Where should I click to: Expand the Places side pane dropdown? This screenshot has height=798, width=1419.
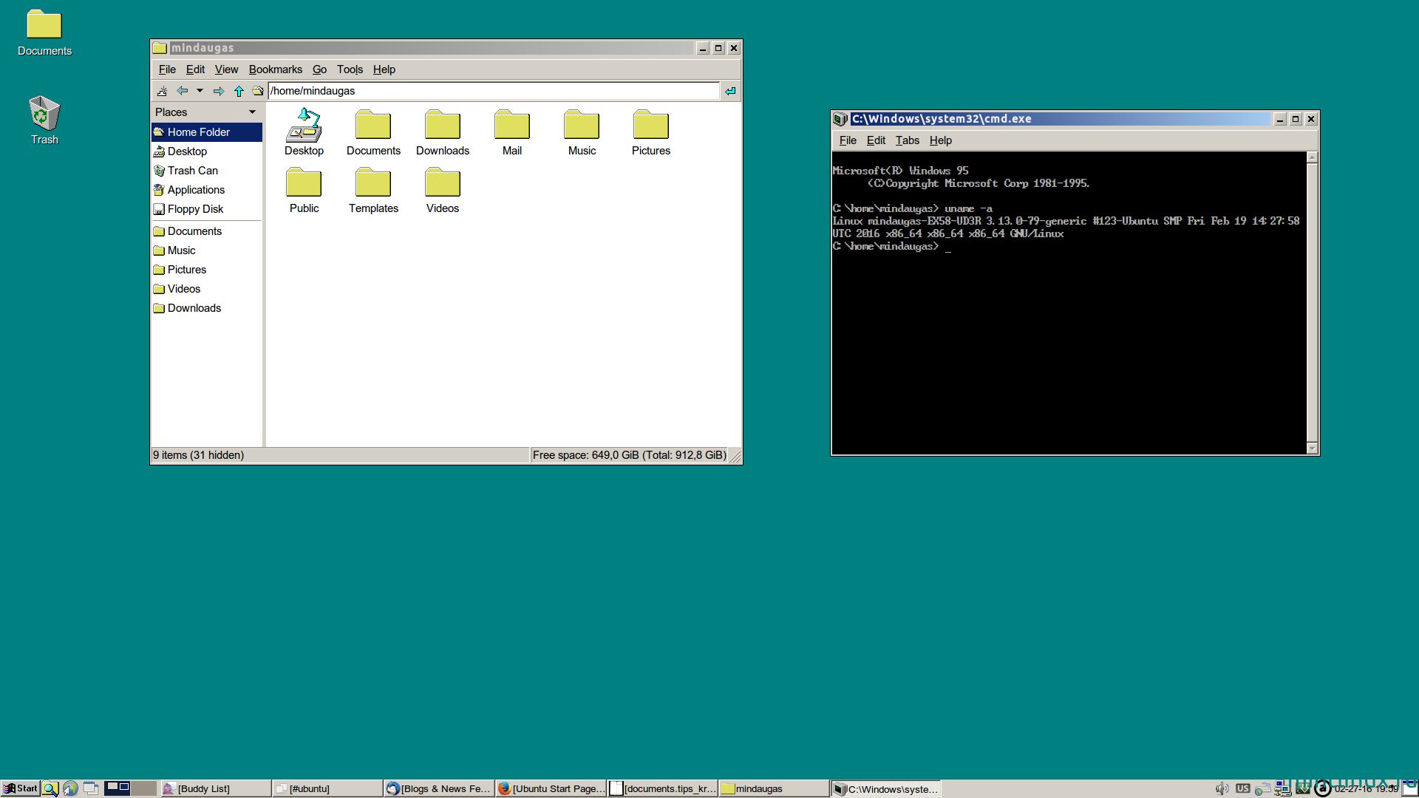pyautogui.click(x=252, y=112)
